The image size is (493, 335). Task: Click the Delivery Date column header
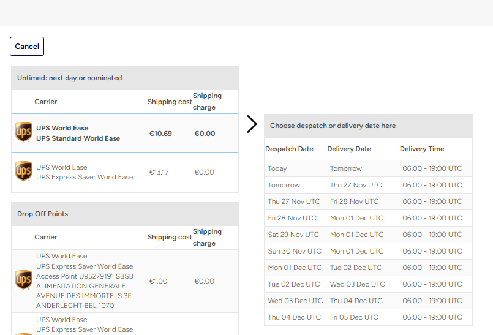pos(349,149)
